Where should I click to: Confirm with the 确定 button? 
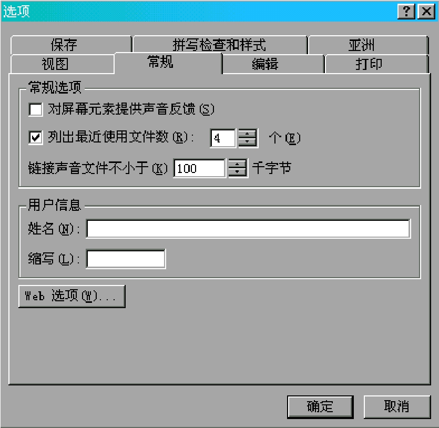pos(320,407)
